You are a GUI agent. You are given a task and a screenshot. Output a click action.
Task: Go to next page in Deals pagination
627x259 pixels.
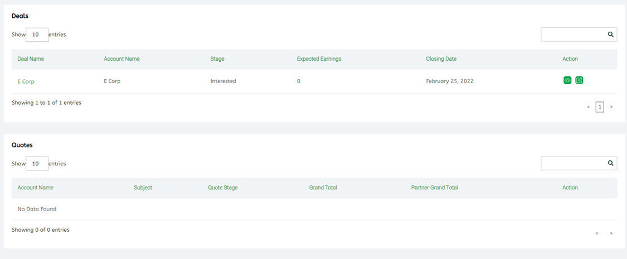coord(611,107)
